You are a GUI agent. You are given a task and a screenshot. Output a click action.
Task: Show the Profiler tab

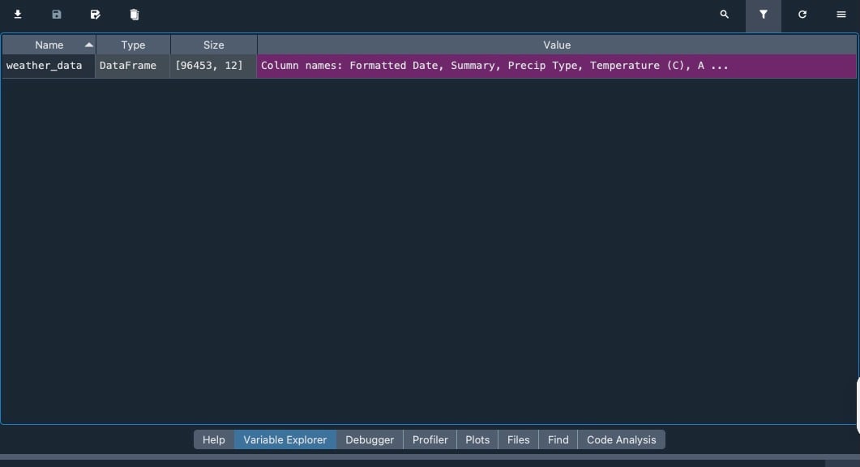(430, 439)
